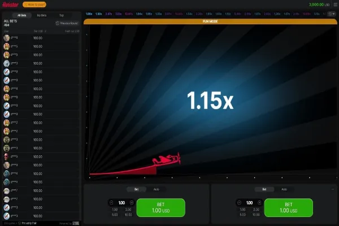Screen dimensions: 339x226
Task: Switch to the All Bets tab
Action: click(x=22, y=15)
